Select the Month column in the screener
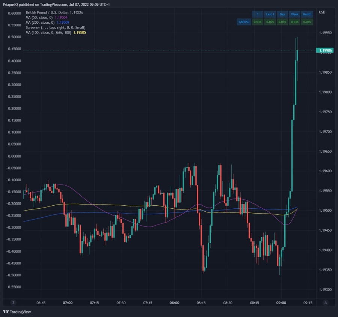The height and width of the screenshot is (317, 338). click(x=307, y=14)
